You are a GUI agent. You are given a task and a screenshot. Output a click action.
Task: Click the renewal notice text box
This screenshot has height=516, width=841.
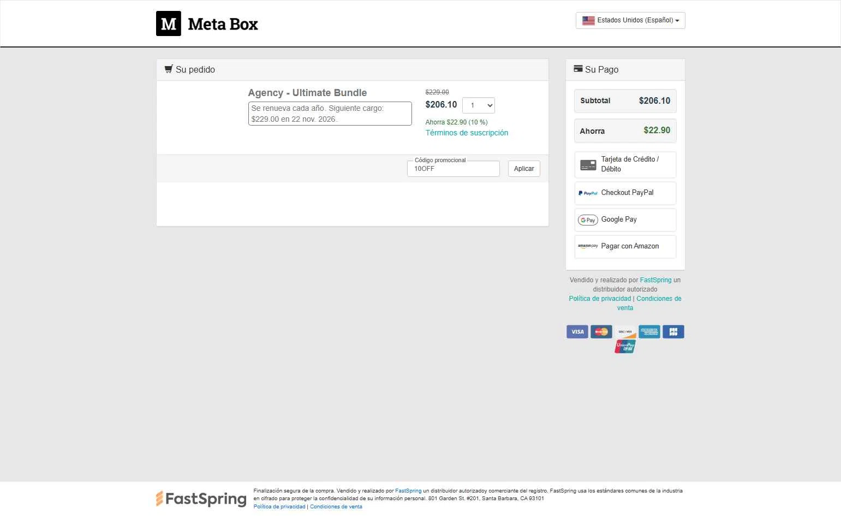point(330,114)
